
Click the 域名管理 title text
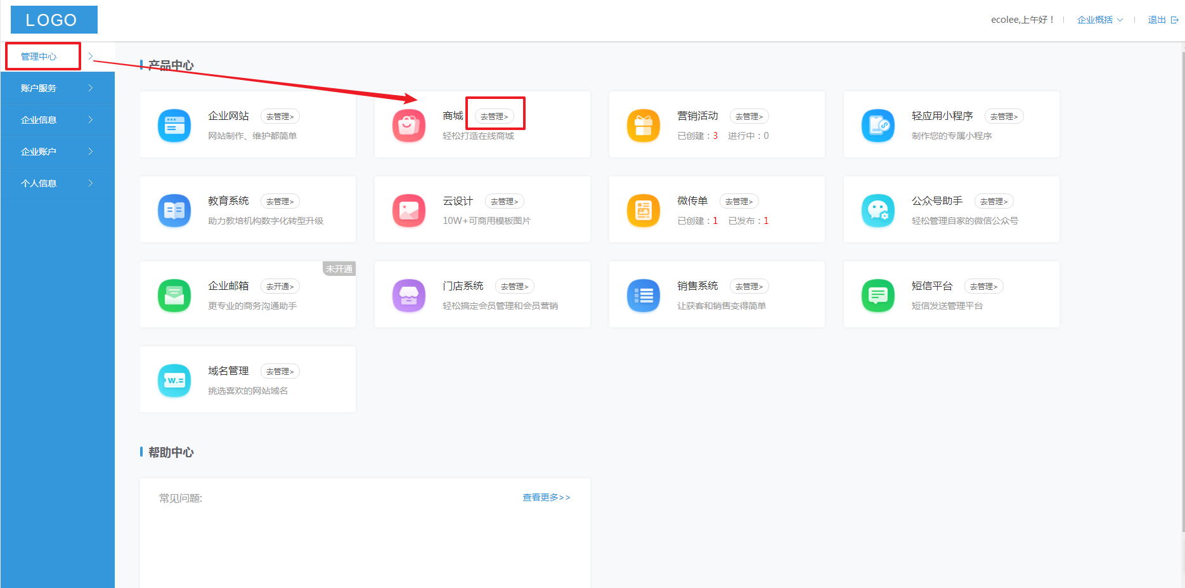pyautogui.click(x=228, y=371)
